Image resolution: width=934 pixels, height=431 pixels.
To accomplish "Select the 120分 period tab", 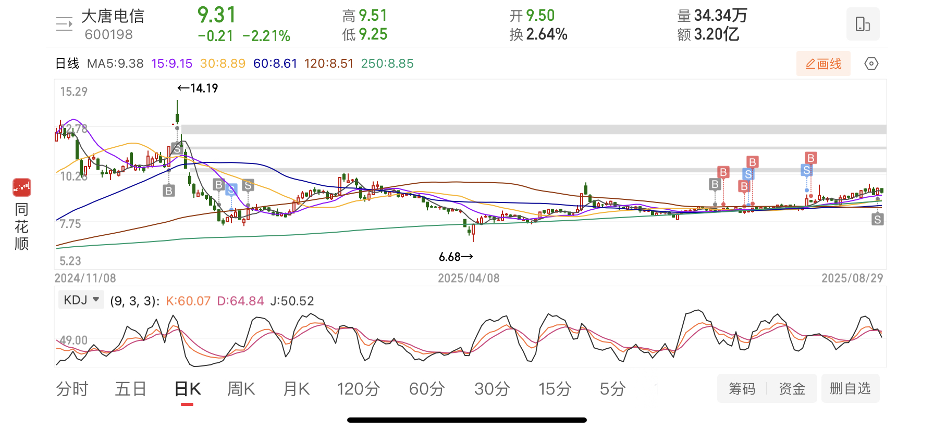I will 358,389.
